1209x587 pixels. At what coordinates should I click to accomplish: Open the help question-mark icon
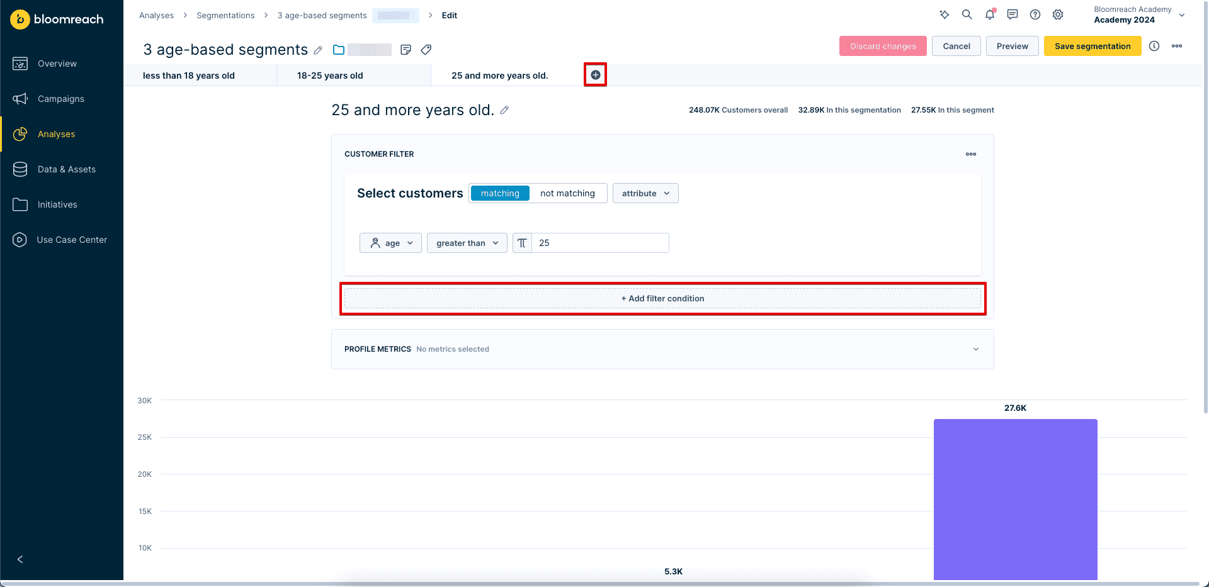pyautogui.click(x=1035, y=14)
